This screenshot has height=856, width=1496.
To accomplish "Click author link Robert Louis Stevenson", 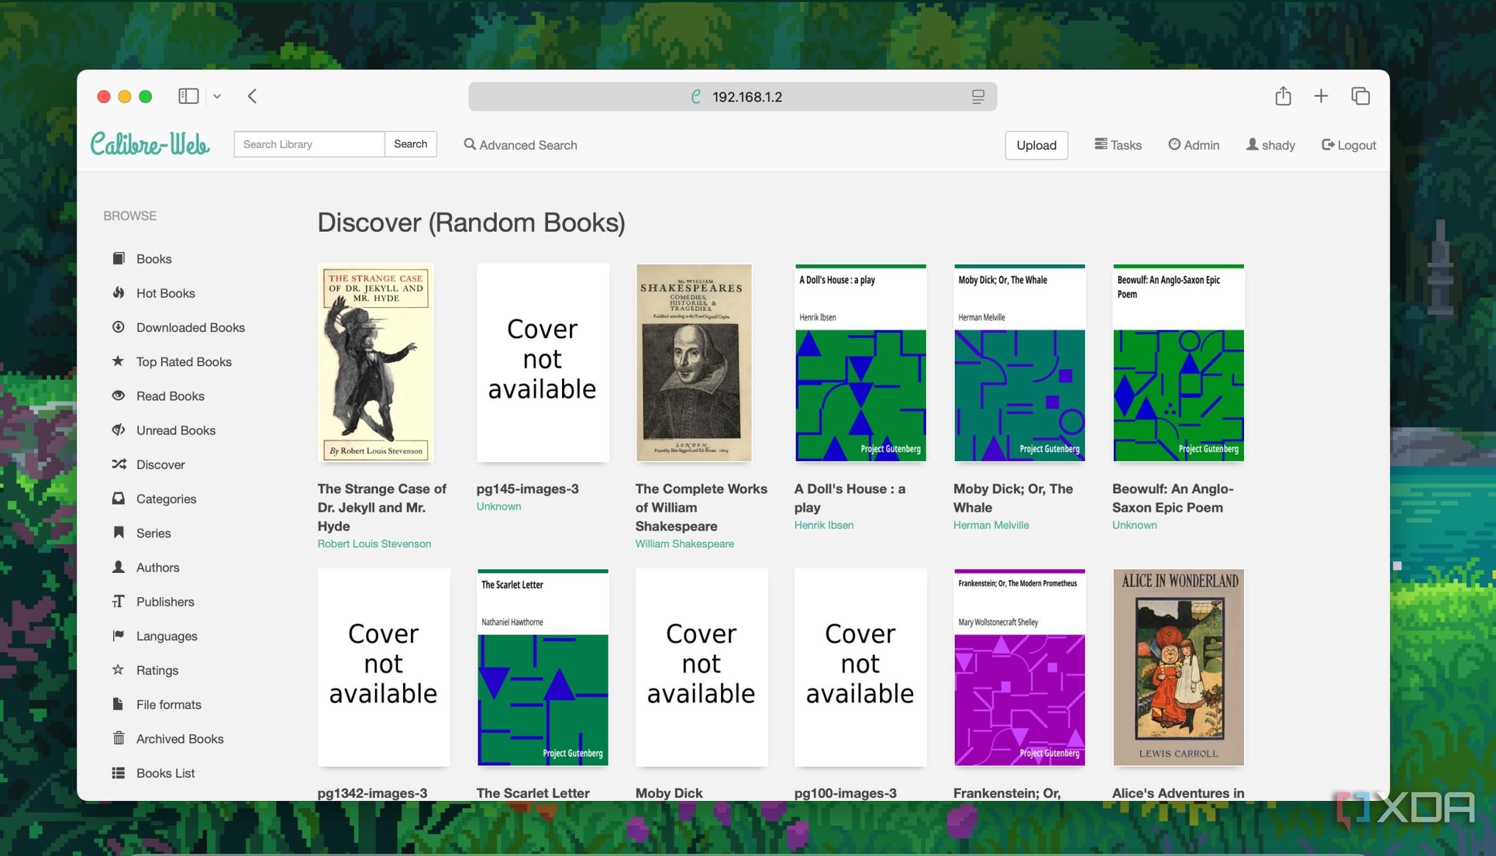I will pyautogui.click(x=374, y=544).
